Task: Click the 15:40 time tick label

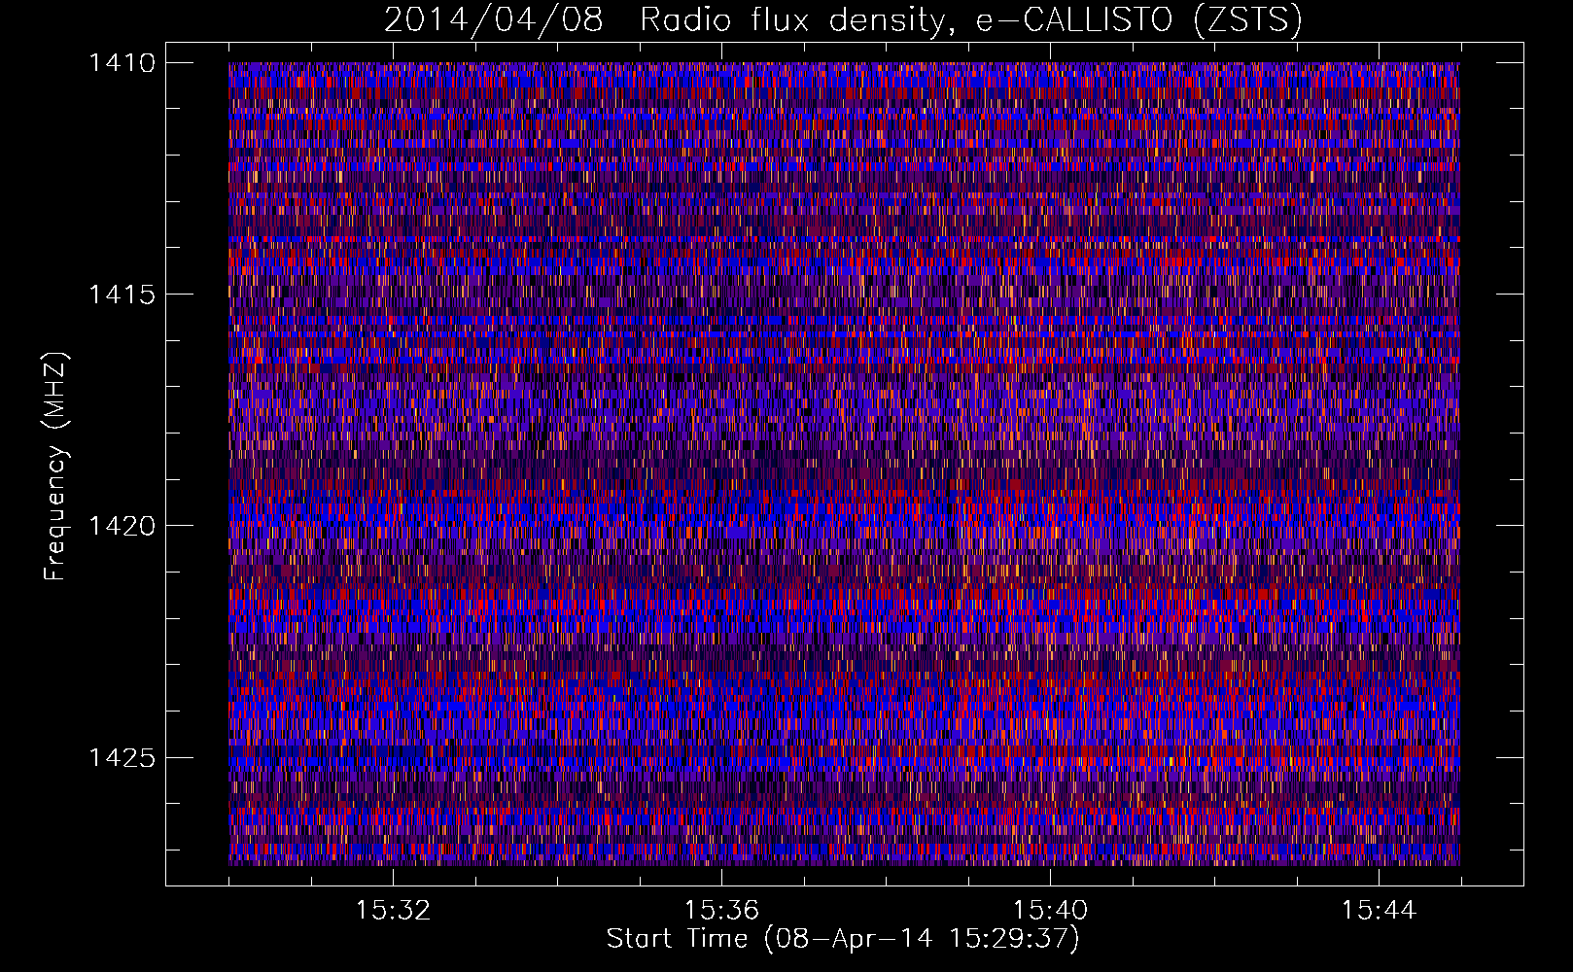Action: tap(1050, 911)
